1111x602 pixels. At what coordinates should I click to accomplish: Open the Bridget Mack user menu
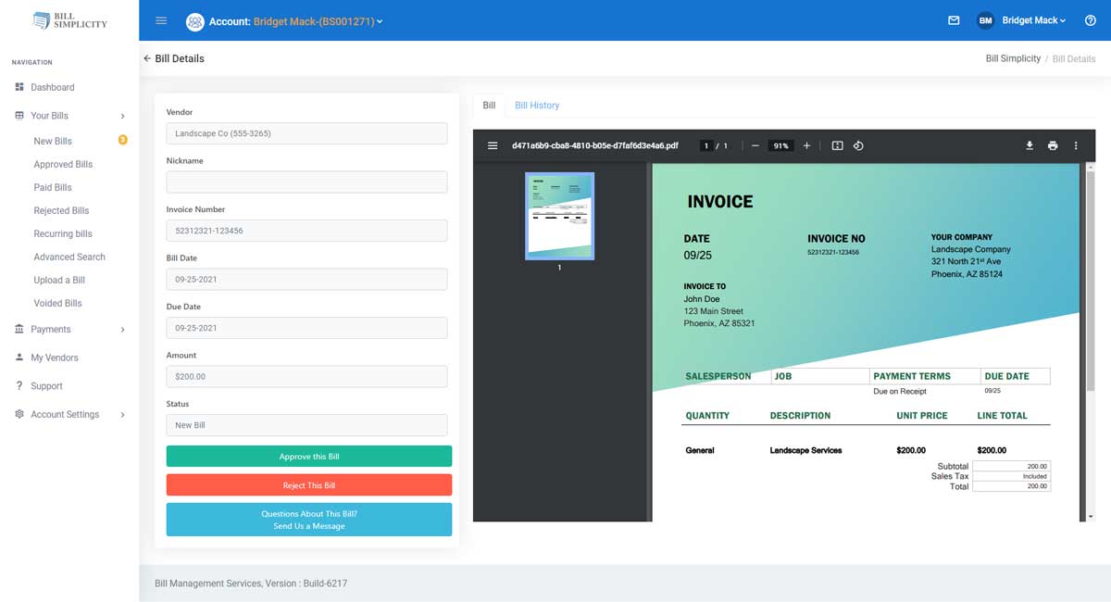(x=1034, y=20)
